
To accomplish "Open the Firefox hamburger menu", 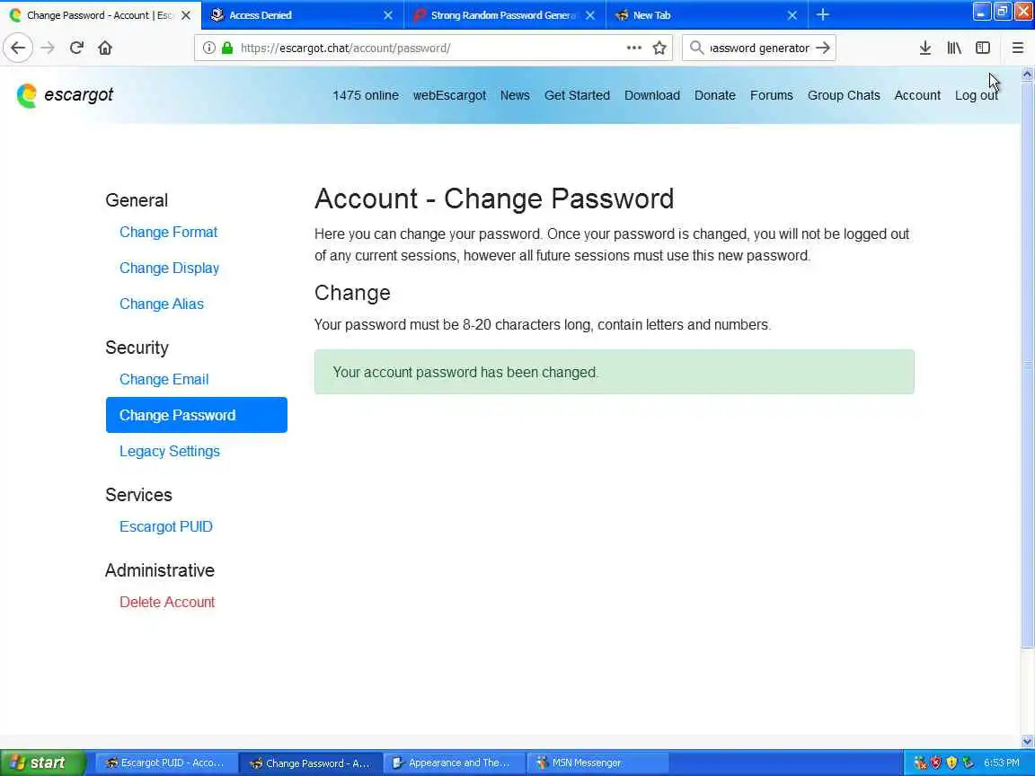I will 1017,48.
